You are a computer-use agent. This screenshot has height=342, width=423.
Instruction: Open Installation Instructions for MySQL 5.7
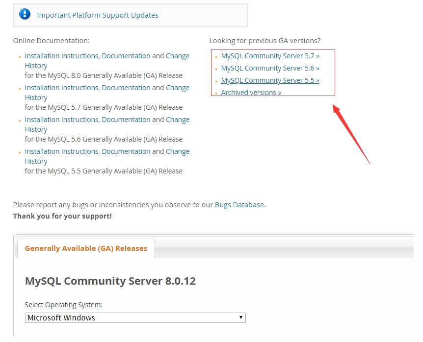[62, 88]
